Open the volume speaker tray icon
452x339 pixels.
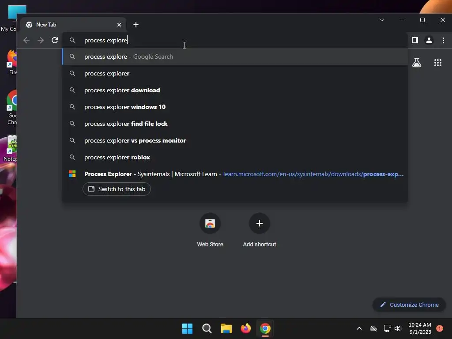pyautogui.click(x=398, y=328)
